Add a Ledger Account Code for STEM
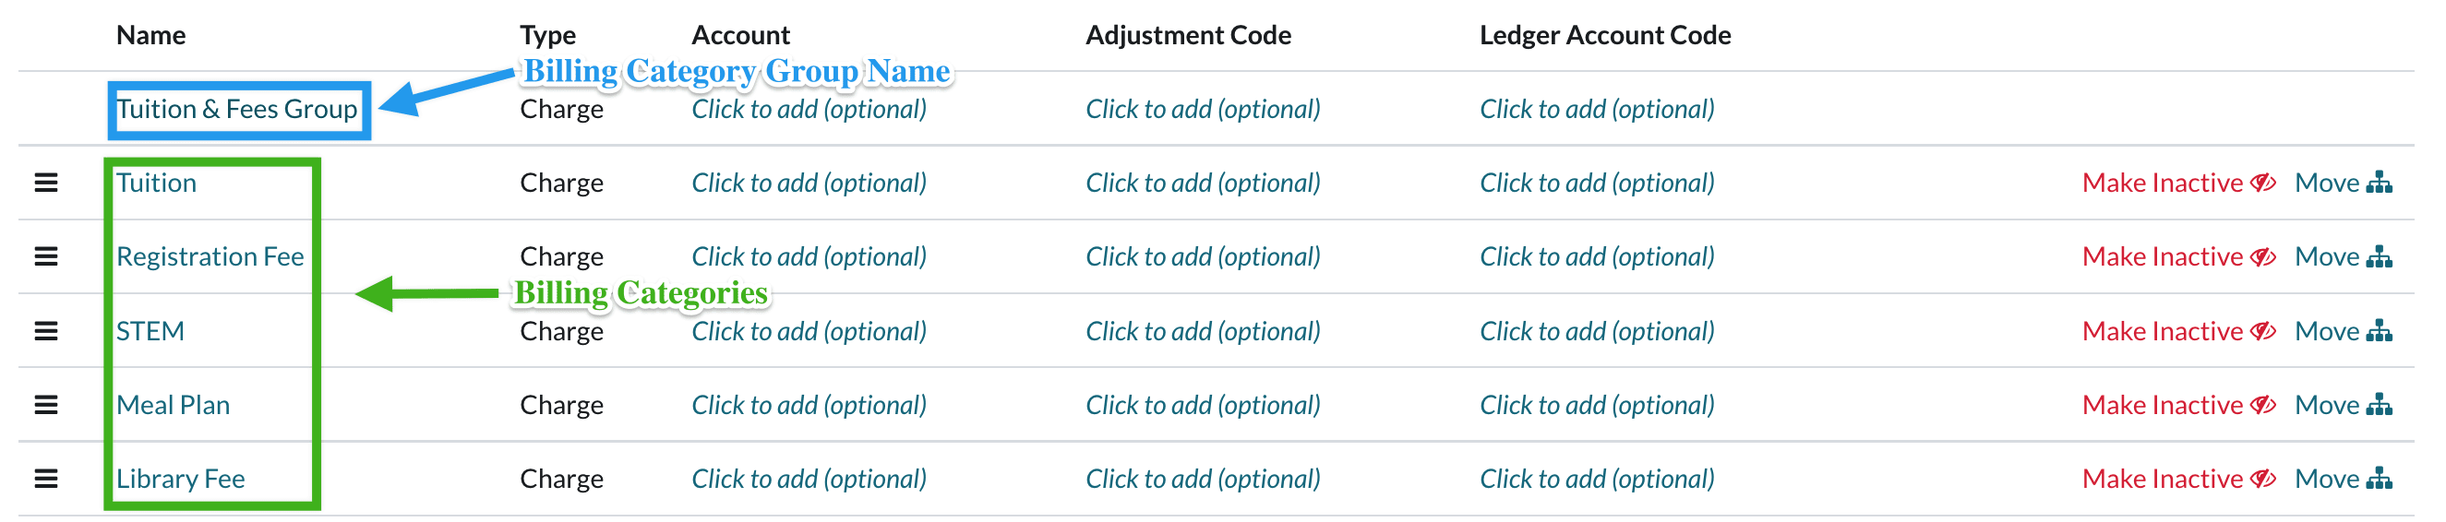 point(1596,331)
